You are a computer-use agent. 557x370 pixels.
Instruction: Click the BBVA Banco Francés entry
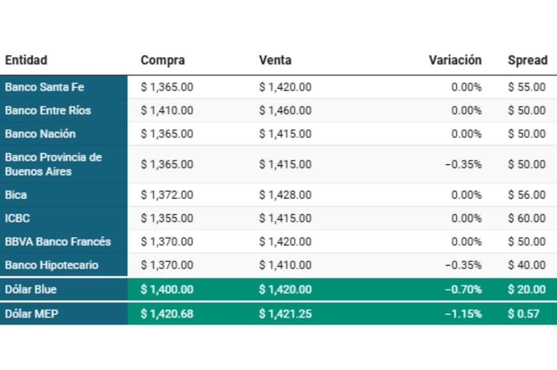(x=58, y=241)
